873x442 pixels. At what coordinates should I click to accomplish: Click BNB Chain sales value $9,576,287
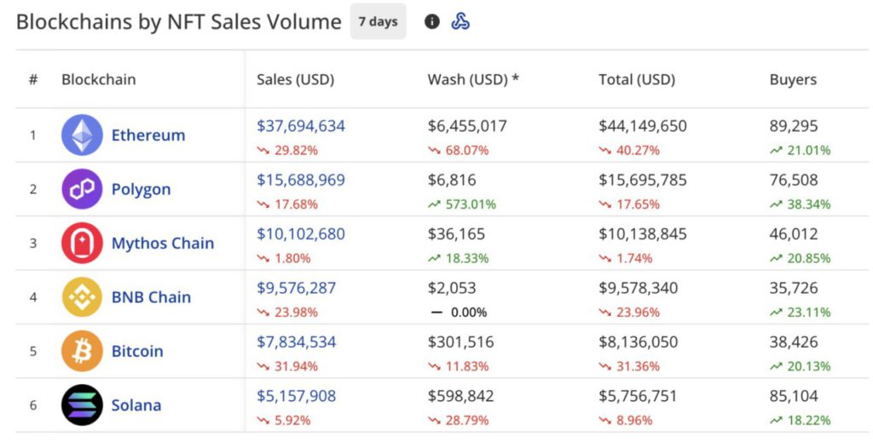click(297, 288)
